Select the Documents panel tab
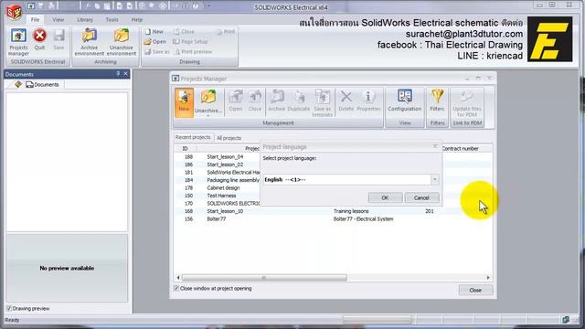585x329 pixels. (x=42, y=85)
